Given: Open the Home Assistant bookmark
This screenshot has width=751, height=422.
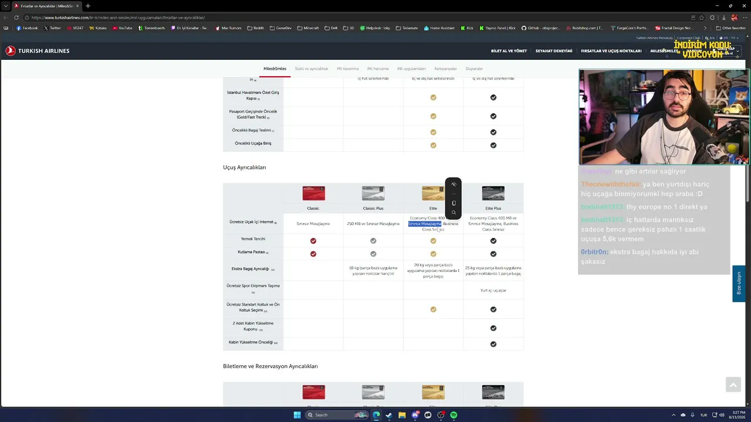Looking at the screenshot, I should point(439,28).
